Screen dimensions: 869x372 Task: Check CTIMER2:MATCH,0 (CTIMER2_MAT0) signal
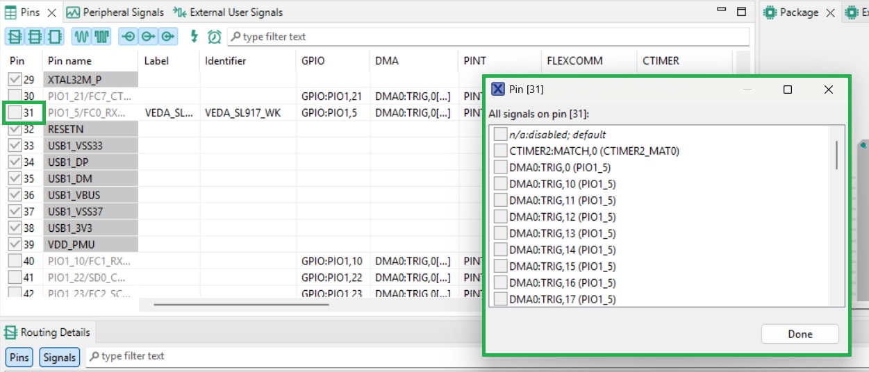click(x=500, y=151)
